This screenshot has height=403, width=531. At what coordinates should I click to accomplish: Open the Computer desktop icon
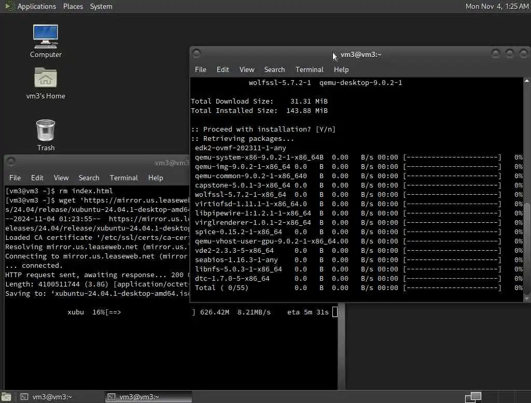46,41
